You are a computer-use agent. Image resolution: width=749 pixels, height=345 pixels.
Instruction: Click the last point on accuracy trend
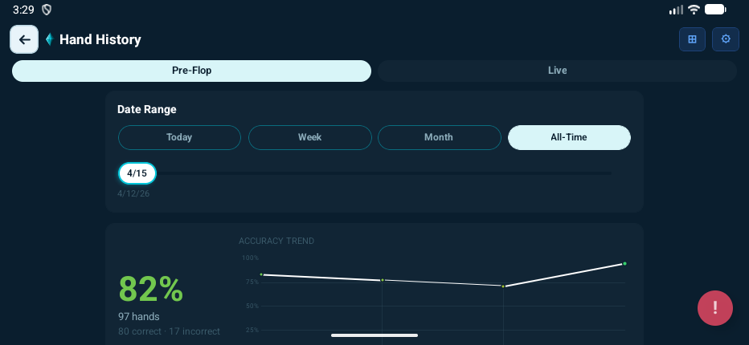624,263
